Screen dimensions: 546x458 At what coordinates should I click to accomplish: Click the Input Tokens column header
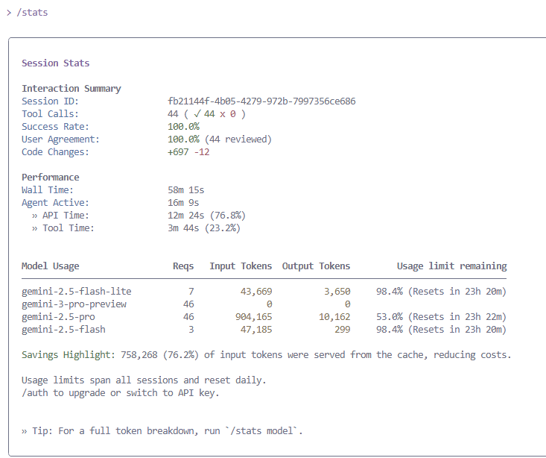point(241,266)
